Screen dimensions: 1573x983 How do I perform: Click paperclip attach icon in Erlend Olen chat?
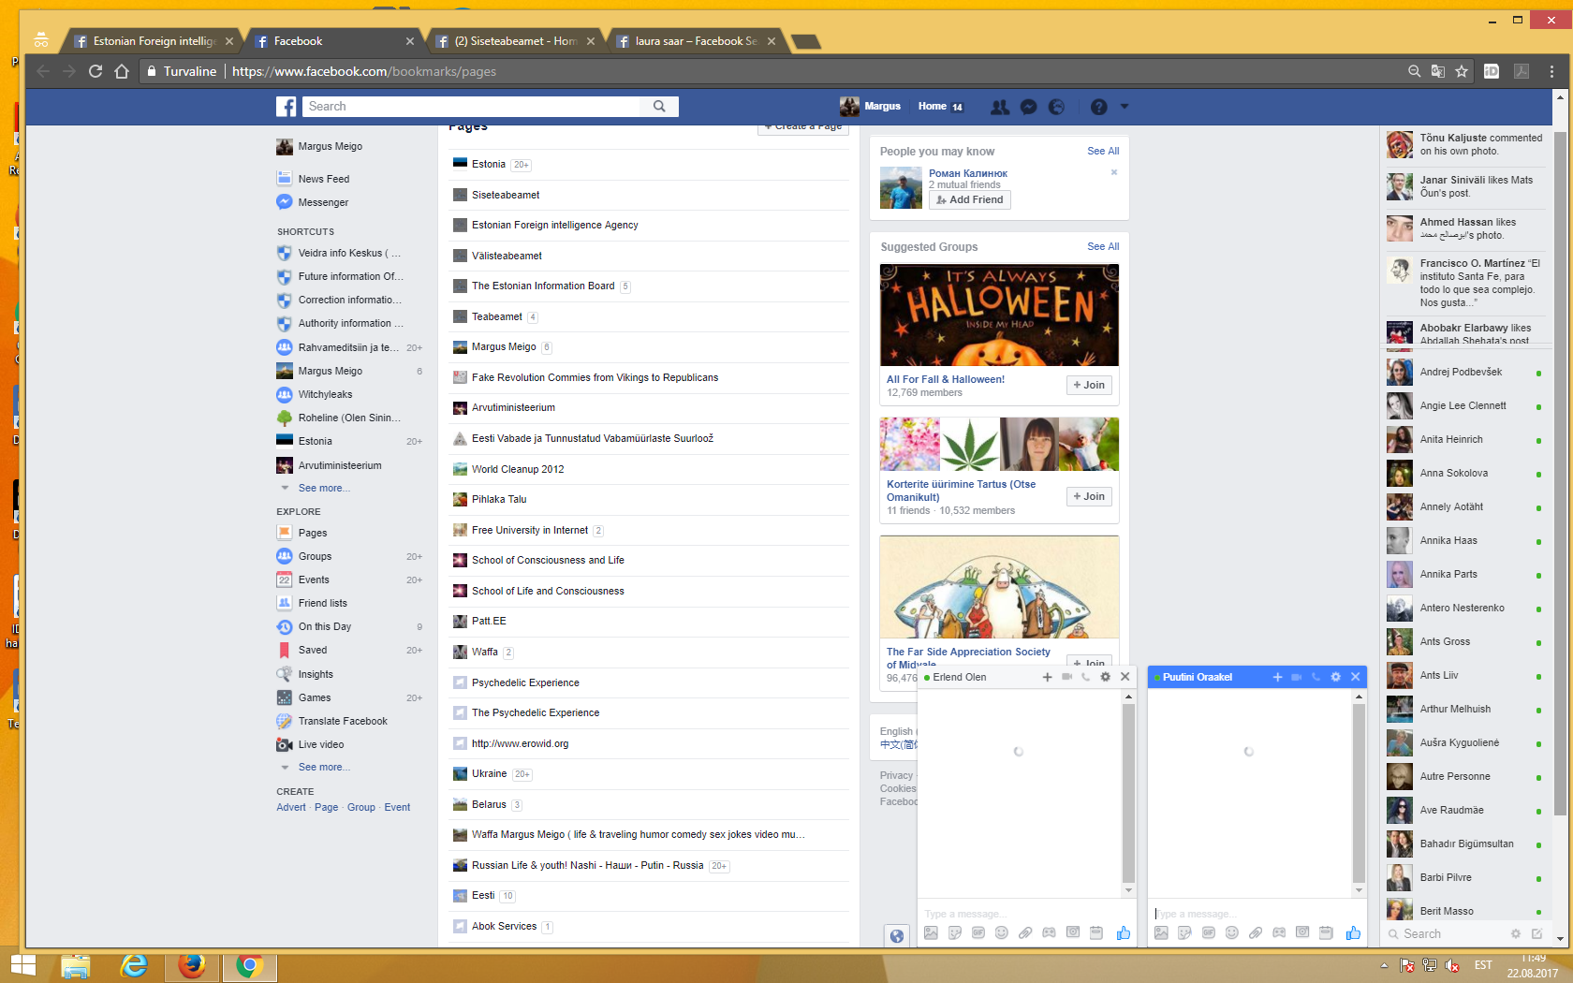(1025, 932)
